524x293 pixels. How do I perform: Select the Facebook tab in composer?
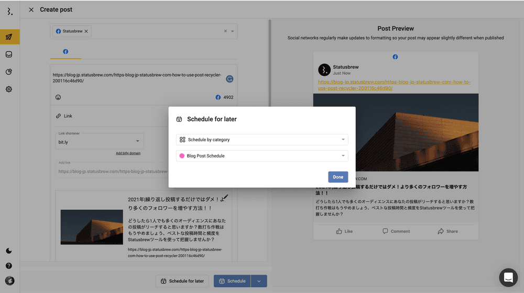[65, 52]
